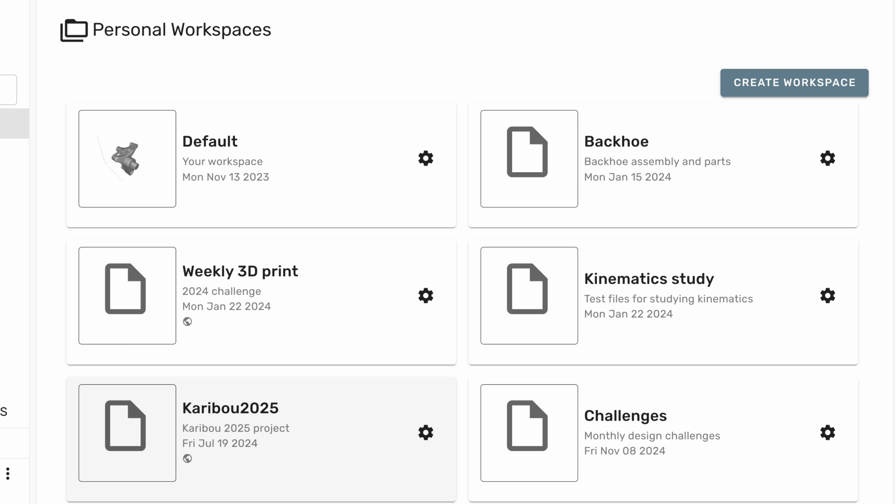This screenshot has height=504, width=896.
Task: Open the Kinematics study workspace
Action: pyautogui.click(x=649, y=279)
